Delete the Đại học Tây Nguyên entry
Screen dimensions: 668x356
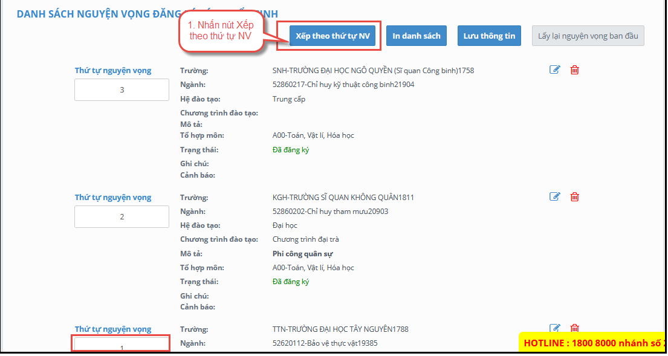tap(574, 328)
